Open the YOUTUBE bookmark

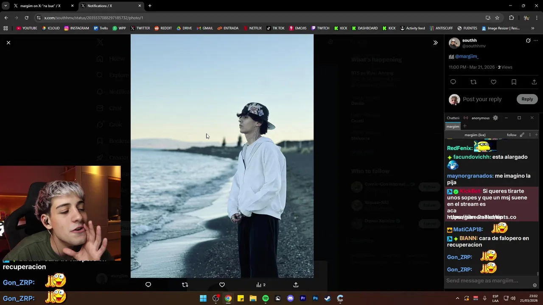click(27, 28)
